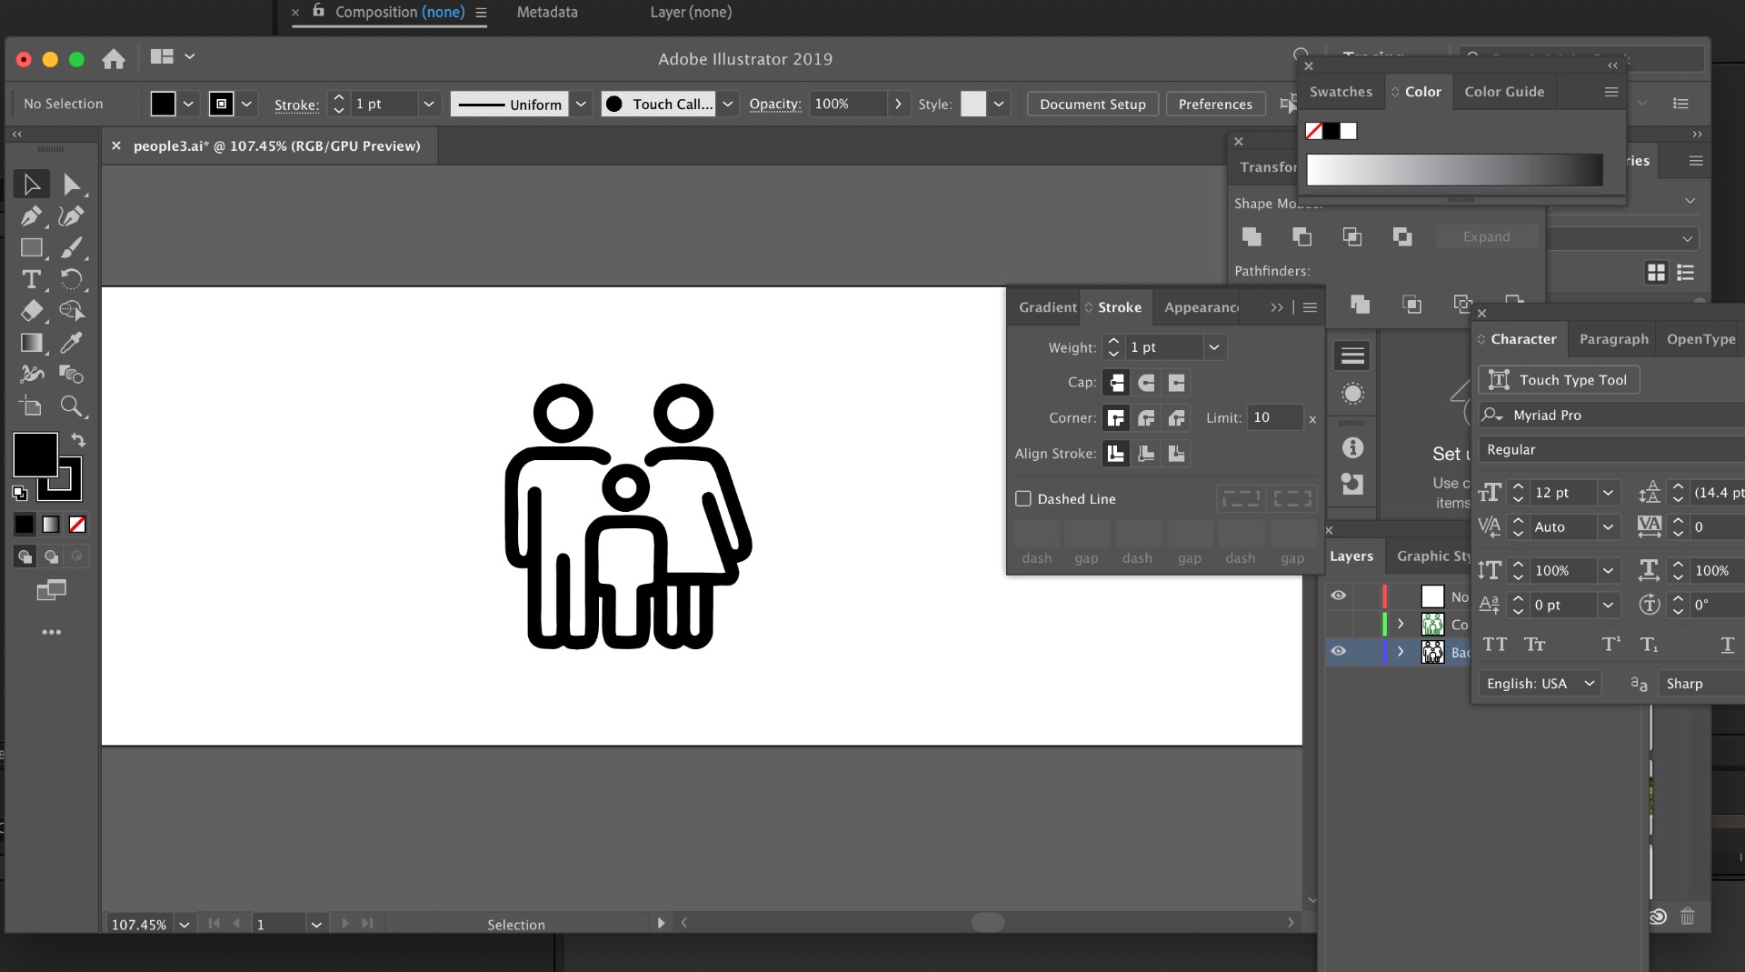The image size is (1745, 972).
Task: Go to the Illustrator Home screen
Action: coord(114,59)
